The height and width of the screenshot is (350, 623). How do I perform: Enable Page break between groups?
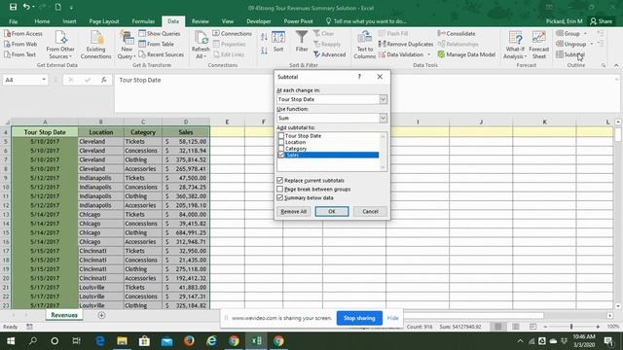pos(280,189)
